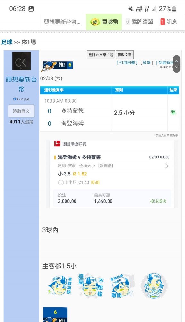The image size is (185, 322).
Task: Click the 海登海姆 team name in table
Action: [x=73, y=123]
